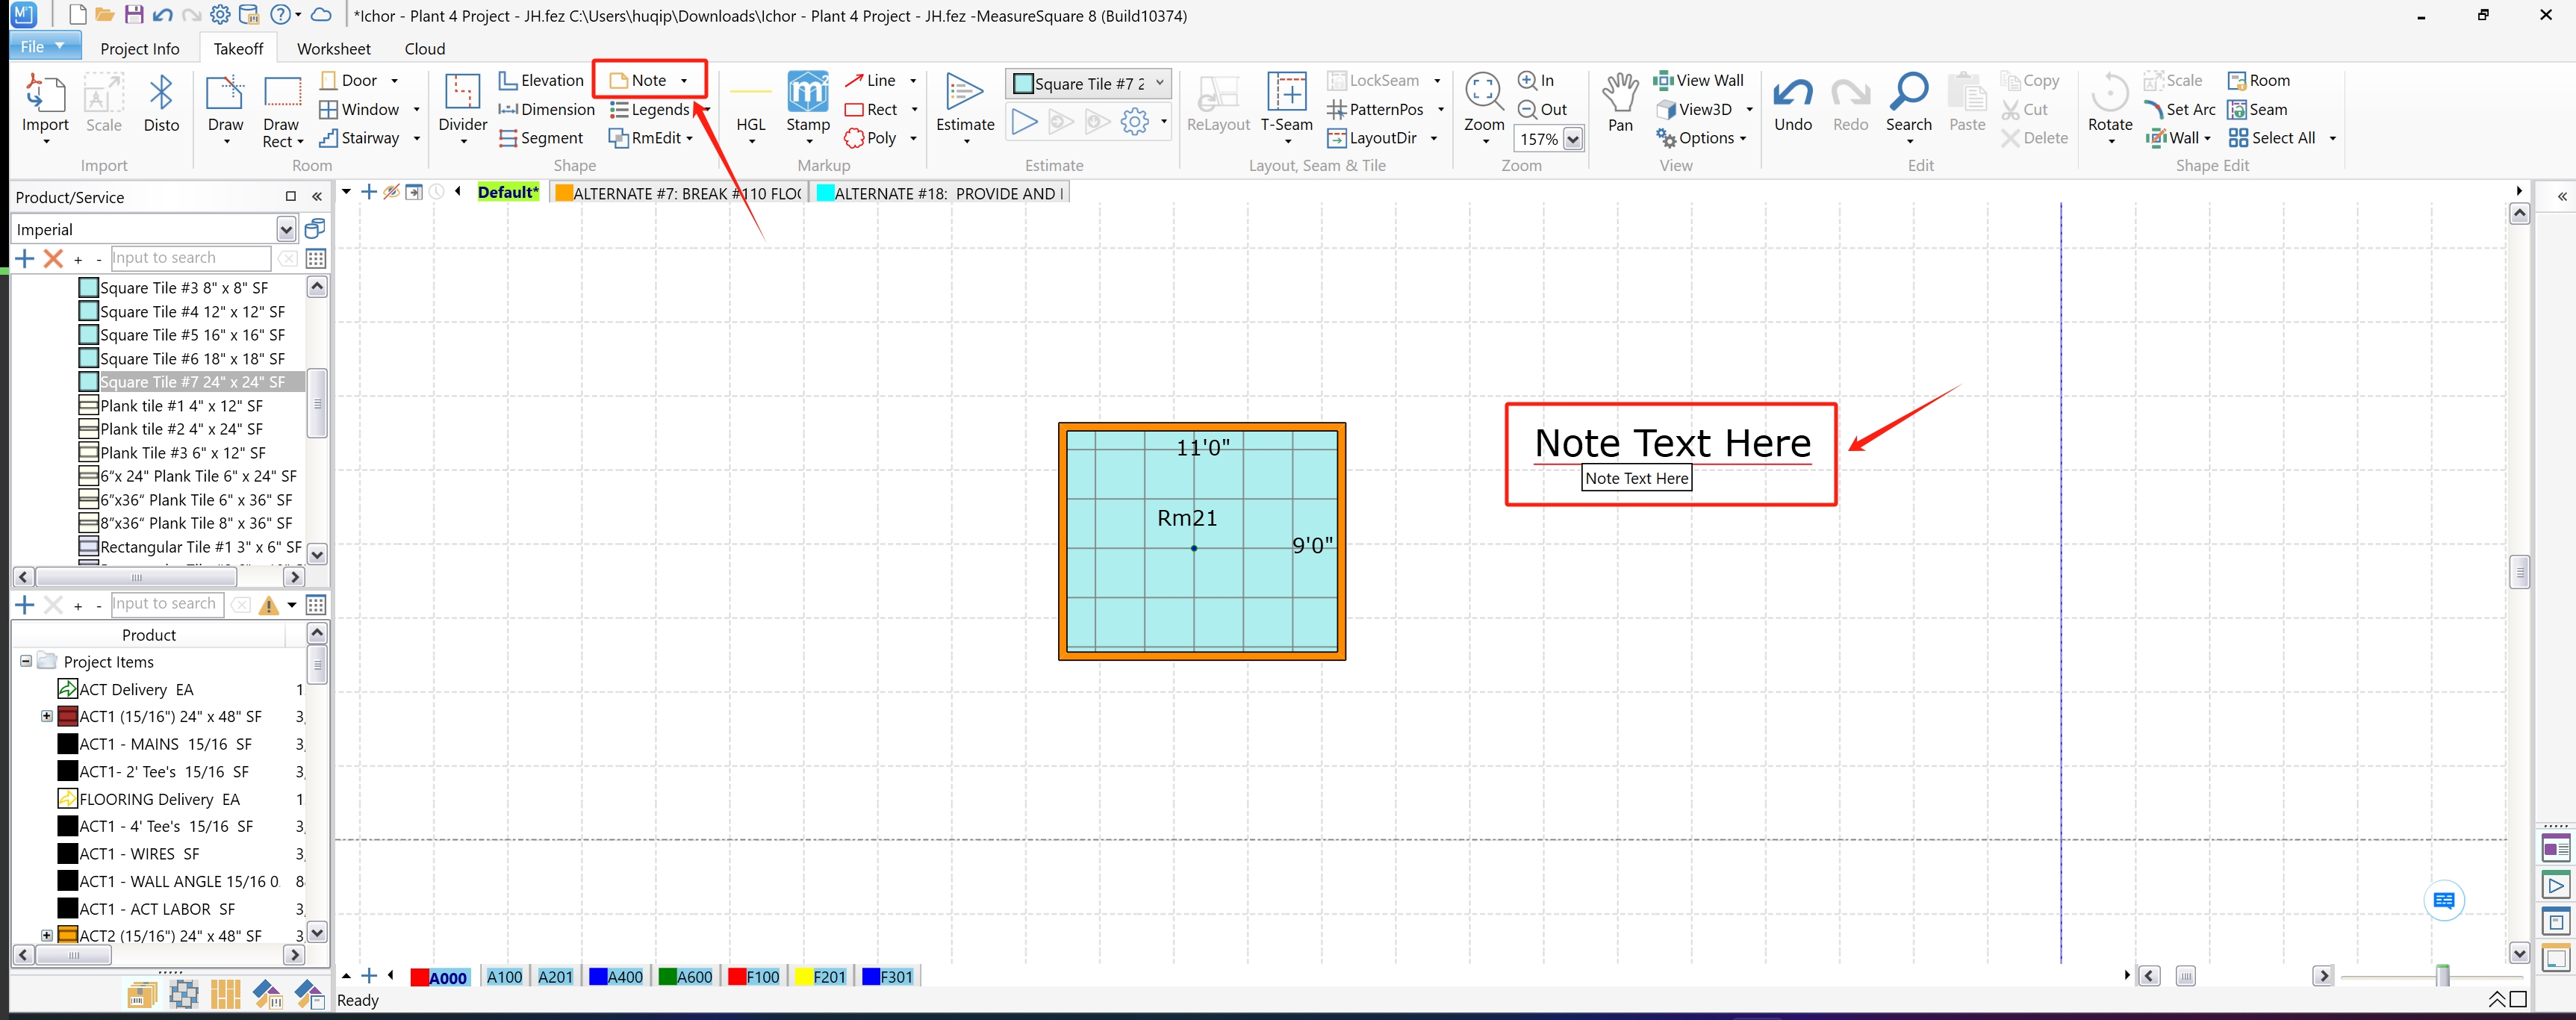Select Plank tile #1 4" x 12" swatch
The height and width of the screenshot is (1020, 2576).
[88, 406]
